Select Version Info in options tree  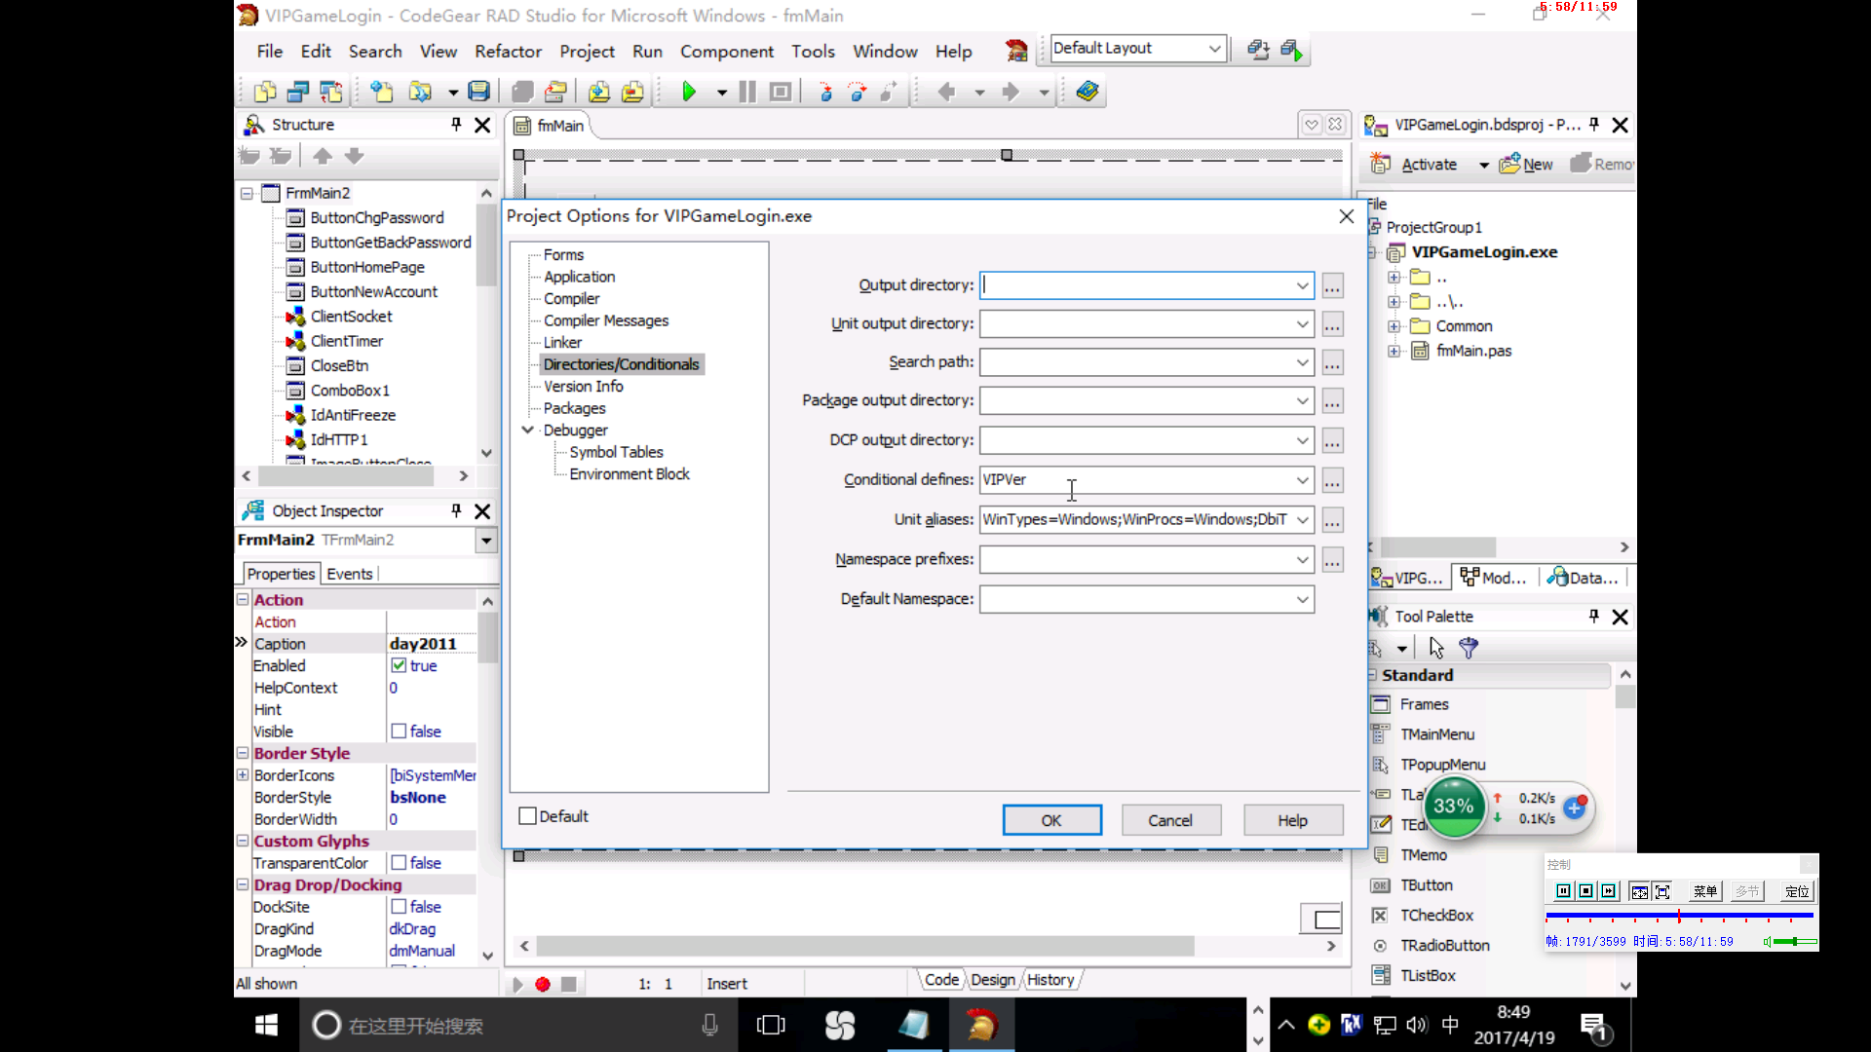pos(583,387)
